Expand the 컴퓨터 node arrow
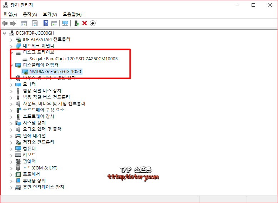This screenshot has width=278, height=203. point(11,149)
